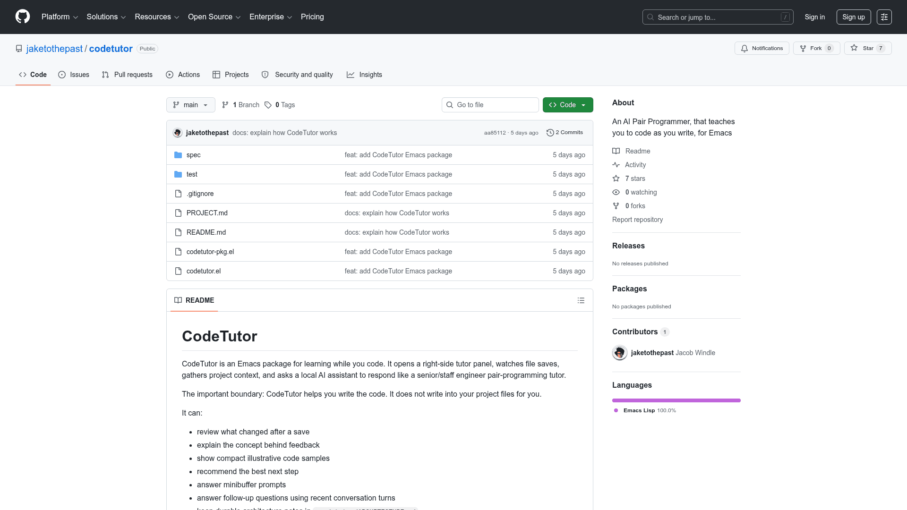Screen dimensions: 907x510
Task: Star the codetutor repository
Action: point(868,48)
